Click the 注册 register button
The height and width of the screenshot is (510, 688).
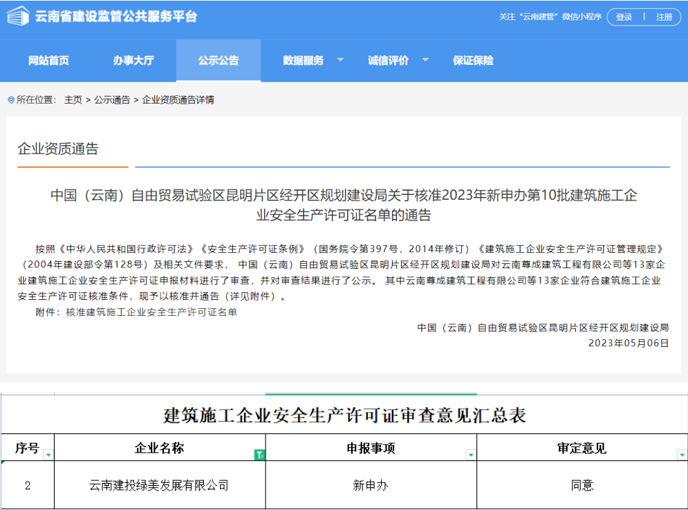click(x=664, y=17)
